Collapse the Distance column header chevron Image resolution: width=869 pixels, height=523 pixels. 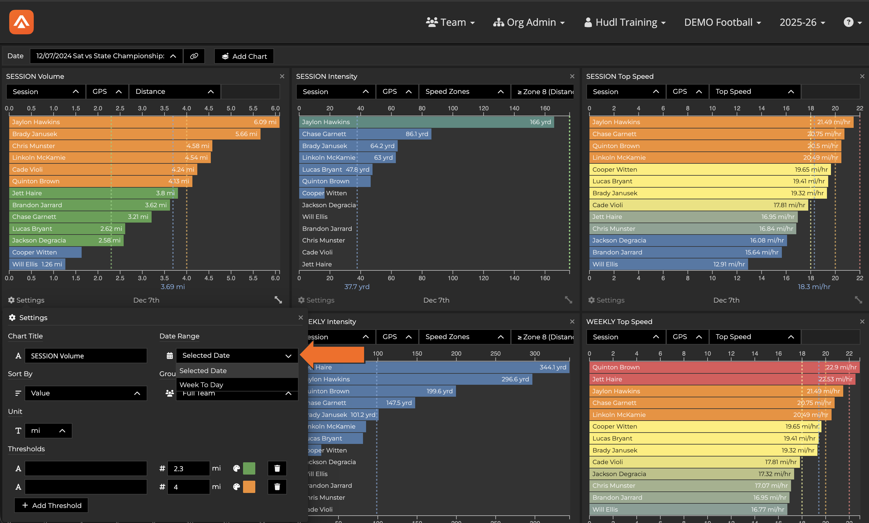pos(210,91)
